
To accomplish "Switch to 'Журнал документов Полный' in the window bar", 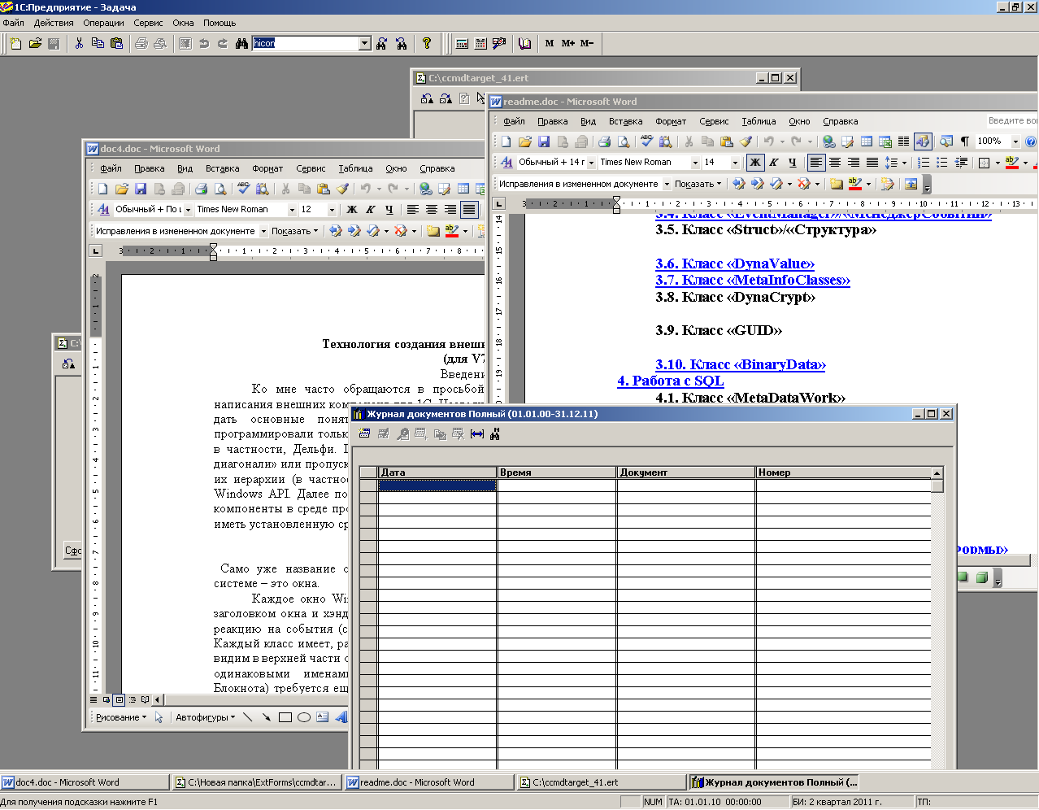I will tap(774, 782).
